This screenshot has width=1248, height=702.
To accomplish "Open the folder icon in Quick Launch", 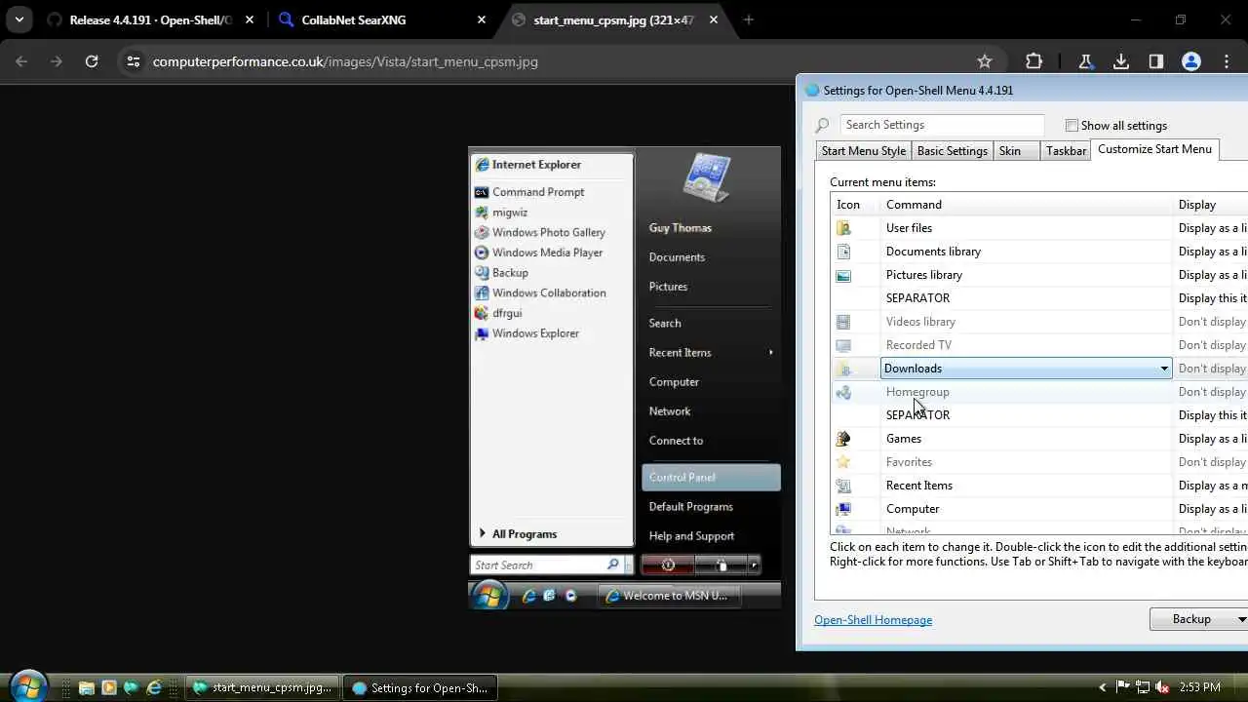I will [x=86, y=687].
